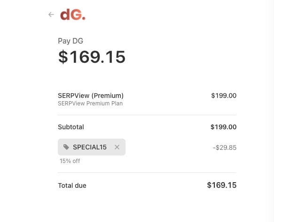Select the SERPView (Premium) product name
Viewport: 290px width, 222px height.
point(91,96)
